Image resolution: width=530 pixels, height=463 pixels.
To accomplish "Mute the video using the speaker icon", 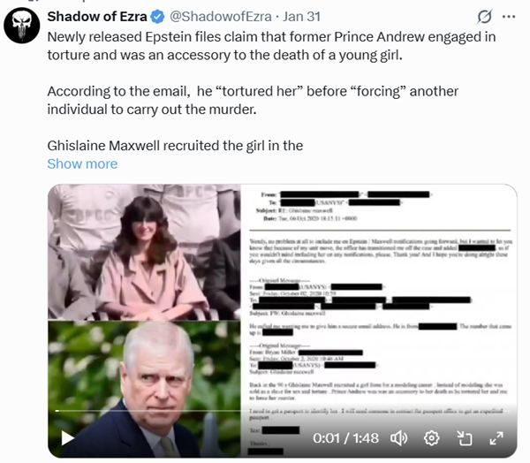I will point(399,438).
